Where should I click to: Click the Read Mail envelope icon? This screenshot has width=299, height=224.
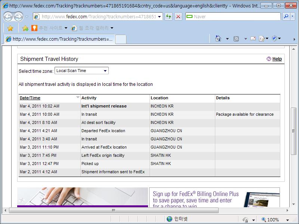[253, 39]
